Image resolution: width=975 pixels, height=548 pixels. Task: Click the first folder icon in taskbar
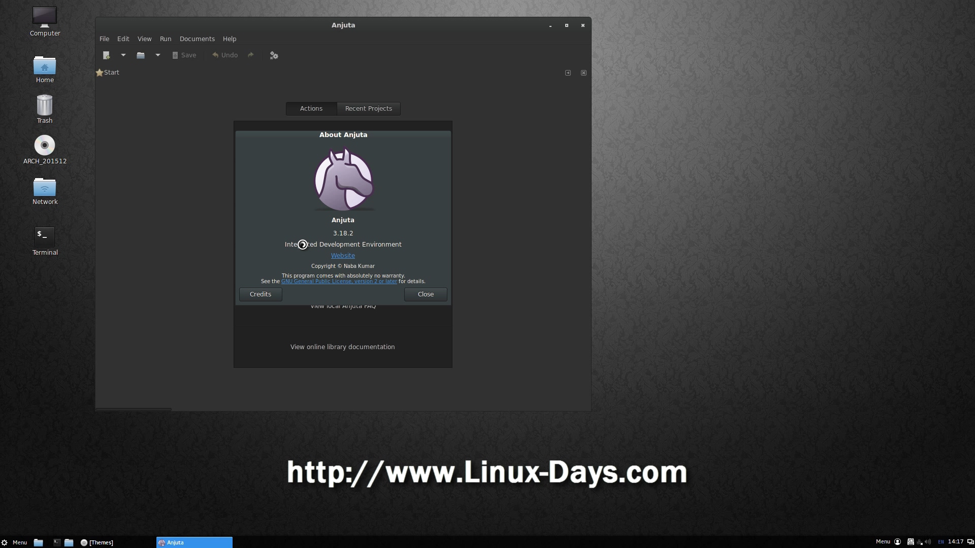click(x=39, y=542)
